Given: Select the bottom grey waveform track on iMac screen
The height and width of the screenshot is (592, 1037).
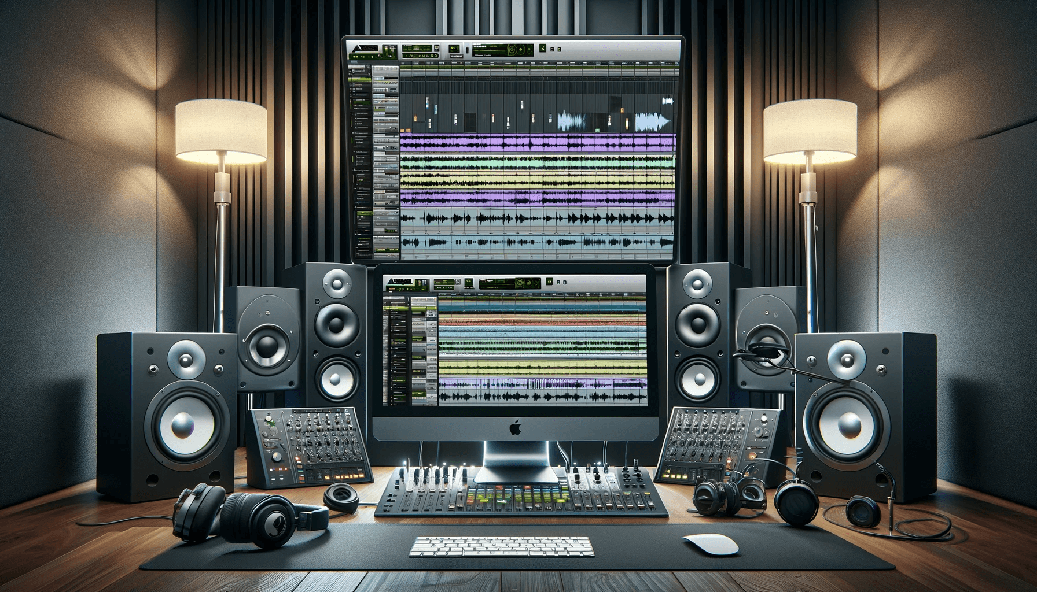Looking at the screenshot, I should 542,397.
